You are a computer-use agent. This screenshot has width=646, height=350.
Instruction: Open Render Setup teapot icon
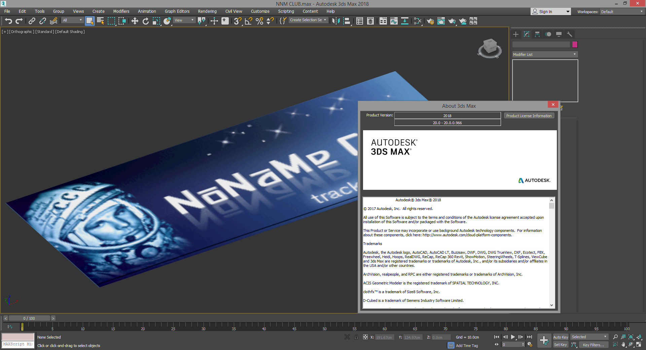[430, 21]
